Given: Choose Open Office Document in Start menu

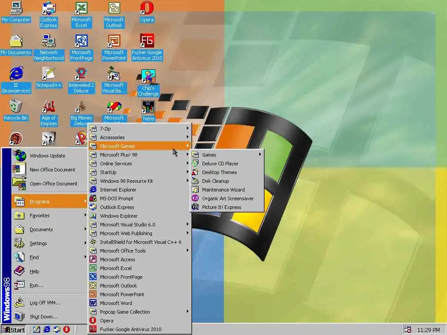Looking at the screenshot, I should [49, 184].
